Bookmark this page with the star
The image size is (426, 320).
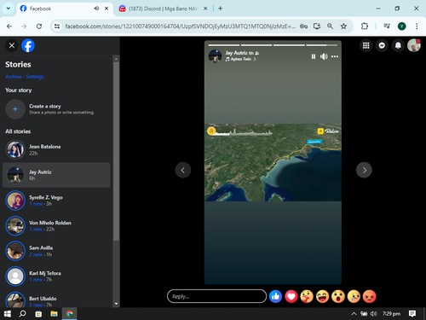coord(343,26)
